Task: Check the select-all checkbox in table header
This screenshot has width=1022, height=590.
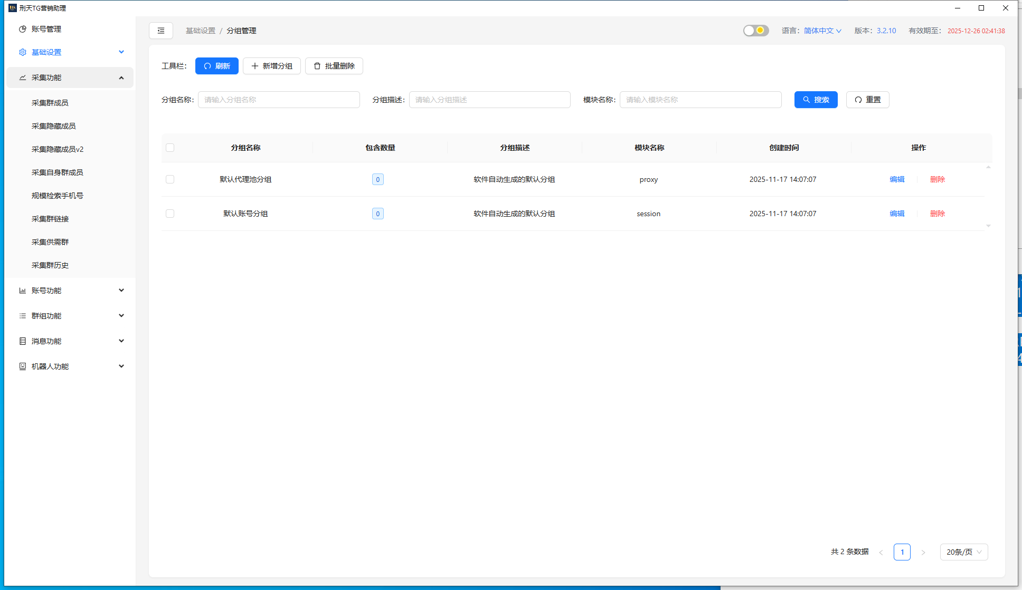Action: click(170, 148)
